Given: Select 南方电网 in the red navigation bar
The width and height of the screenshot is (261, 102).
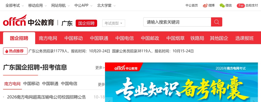Looking at the screenshot, I should coord(48,38).
